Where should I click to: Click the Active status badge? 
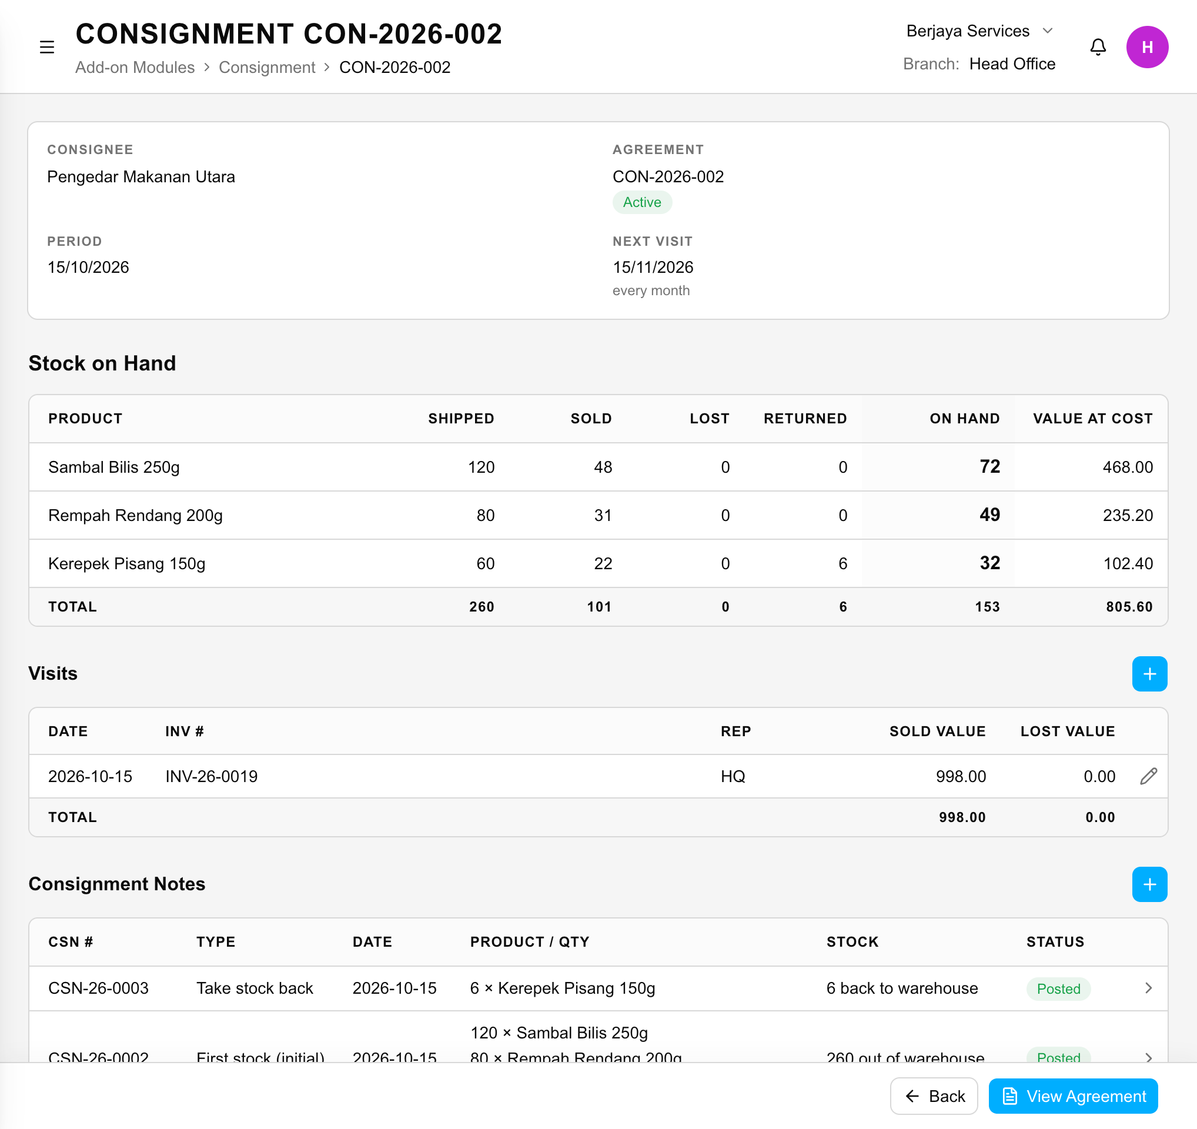642,202
